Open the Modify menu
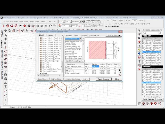This screenshot has height=124, width=165. pos(26,21)
